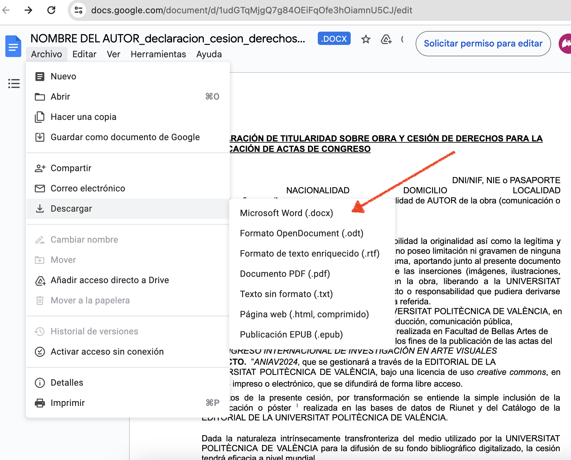The width and height of the screenshot is (571, 460).
Task: Click the Hacer una copia icon
Action: (40, 117)
